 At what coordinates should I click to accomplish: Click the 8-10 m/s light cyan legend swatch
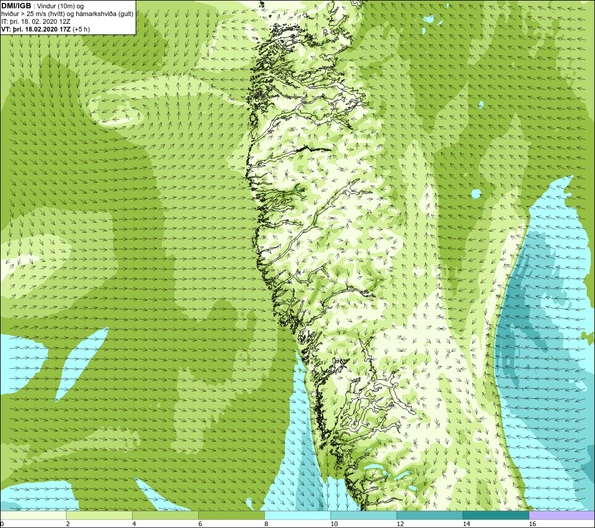tap(297, 515)
